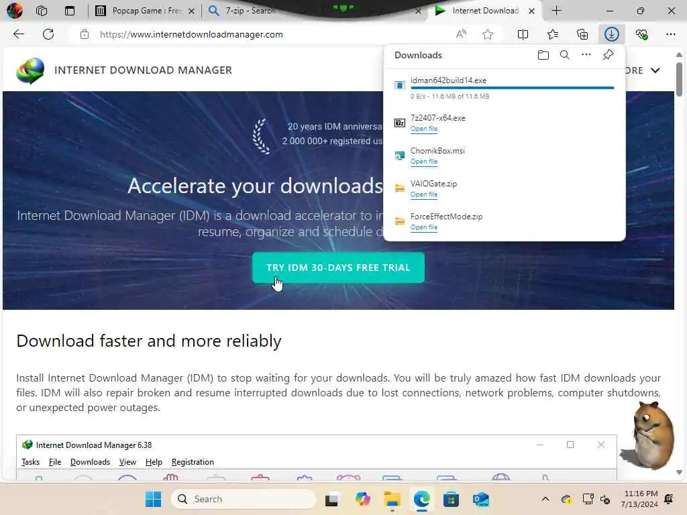Pin the Downloads panel
Screen dimensions: 687x515
pos(608,55)
